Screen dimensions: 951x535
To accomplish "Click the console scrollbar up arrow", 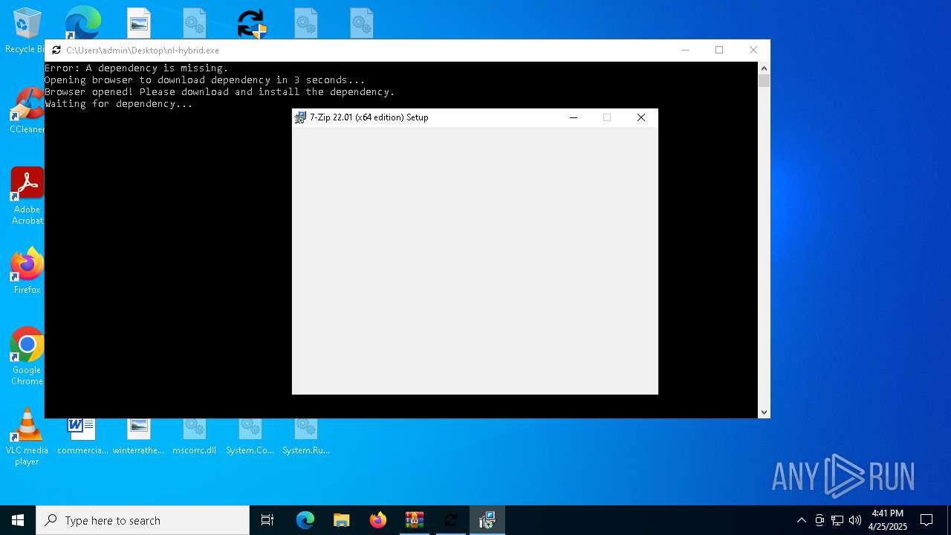I will [764, 68].
